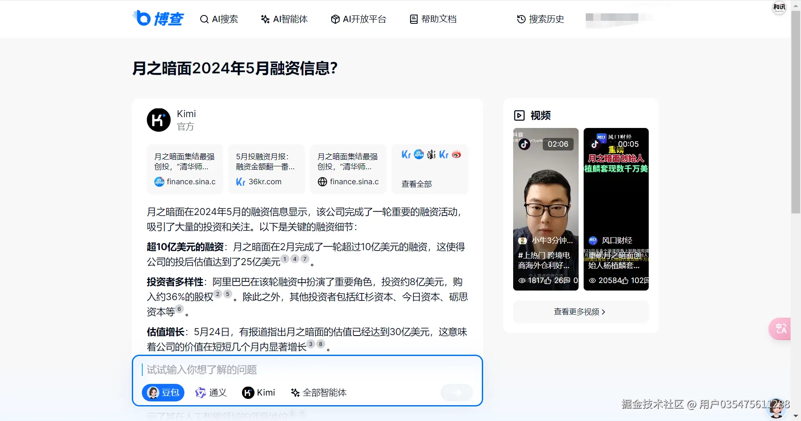Click 查看全部 to view all sources
Viewport: 801px width, 421px height.
[416, 184]
